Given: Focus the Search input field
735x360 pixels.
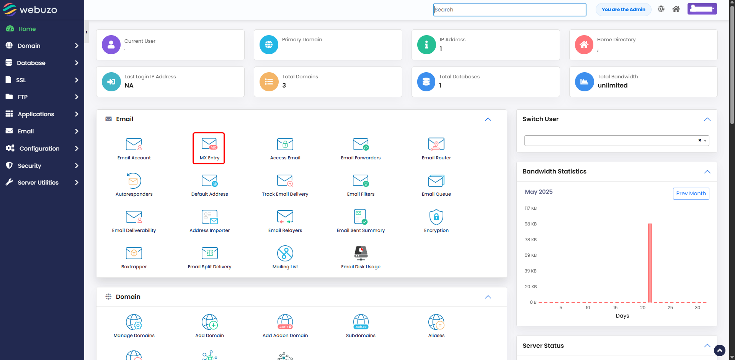Looking at the screenshot, I should pos(510,10).
